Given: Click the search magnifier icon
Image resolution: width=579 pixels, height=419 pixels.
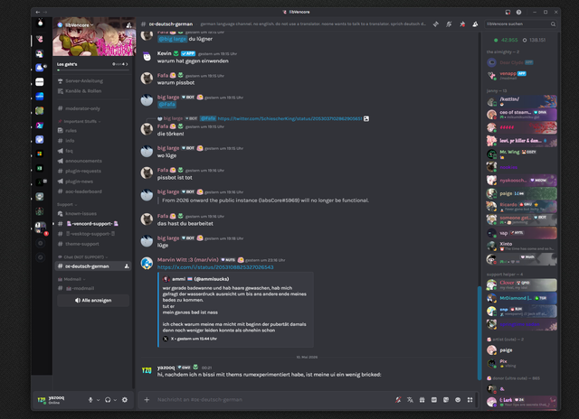Looking at the screenshot, I should click(x=553, y=24).
